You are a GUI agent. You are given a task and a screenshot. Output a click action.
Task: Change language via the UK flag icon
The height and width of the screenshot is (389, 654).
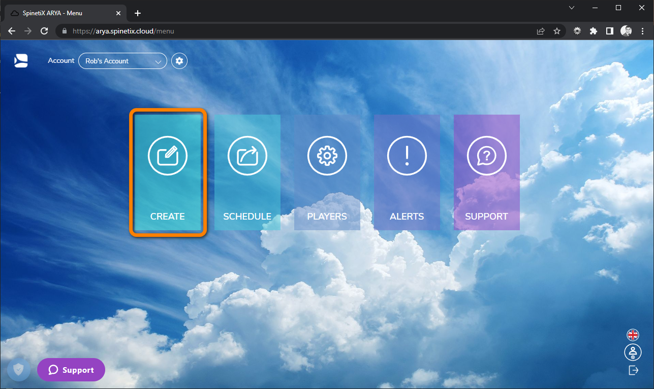(x=633, y=335)
